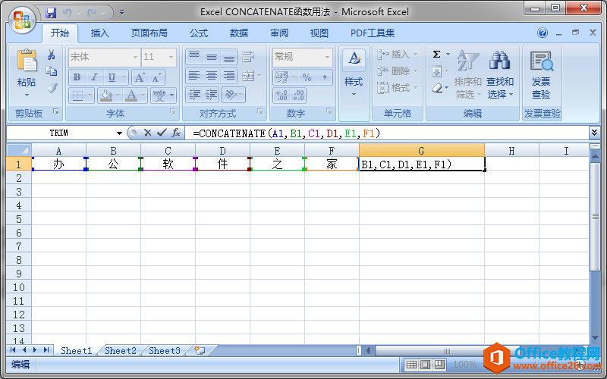Activate the Format Painter brush
The image size is (607, 379).
coord(52,88)
